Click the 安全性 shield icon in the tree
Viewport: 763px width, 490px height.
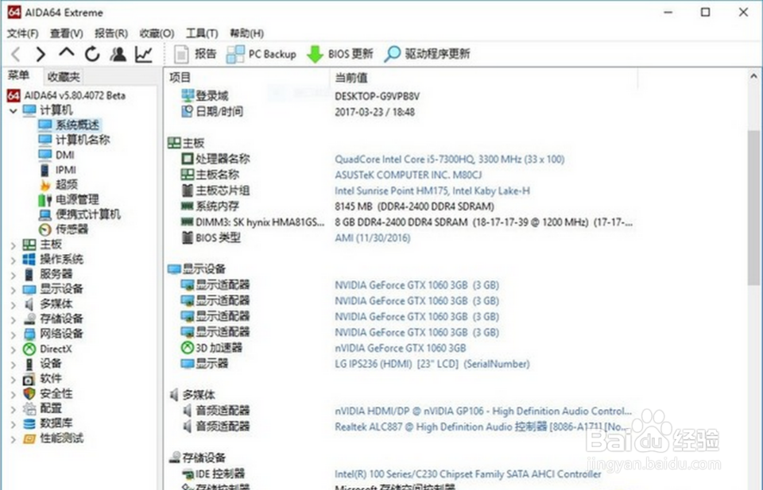pos(29,394)
